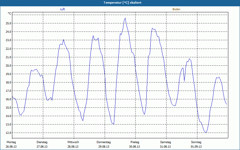Click the date 27.08.13
Viewport: 240px width, 150px height.
pos(42,147)
